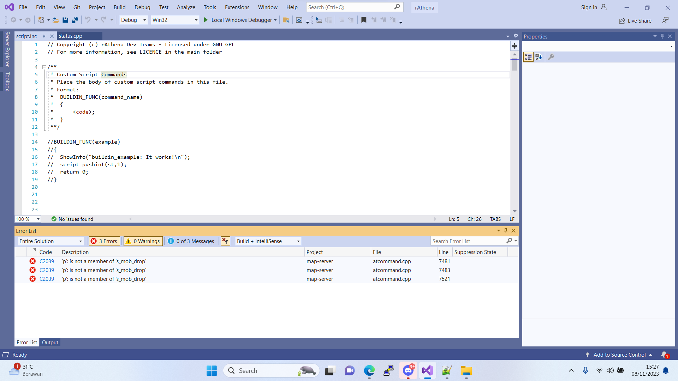This screenshot has width=678, height=381.
Task: Toggle the 0 Warnings filter
Action: [143, 241]
